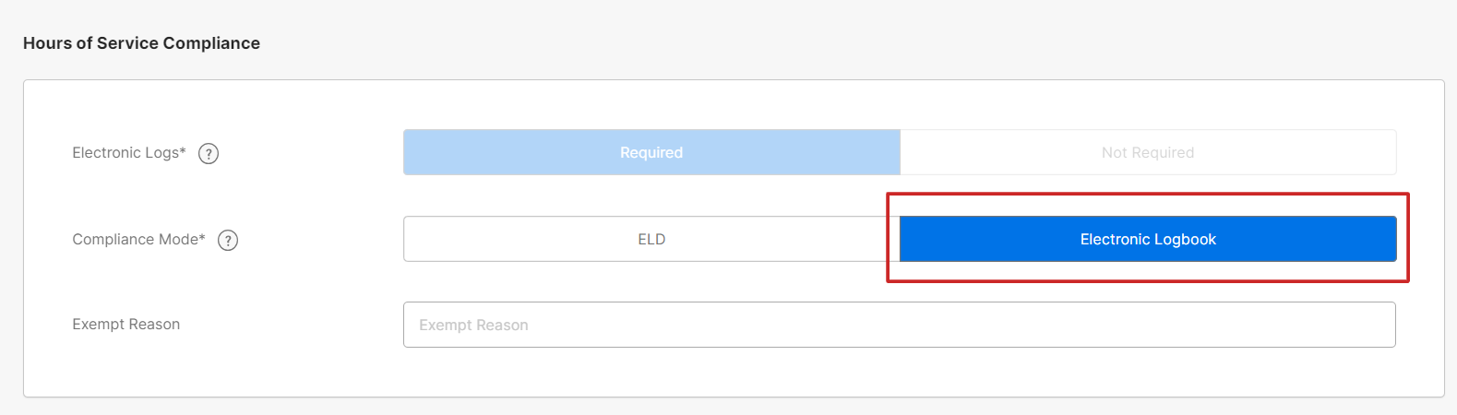Open the Electronic Logs help tooltip icon

(209, 153)
